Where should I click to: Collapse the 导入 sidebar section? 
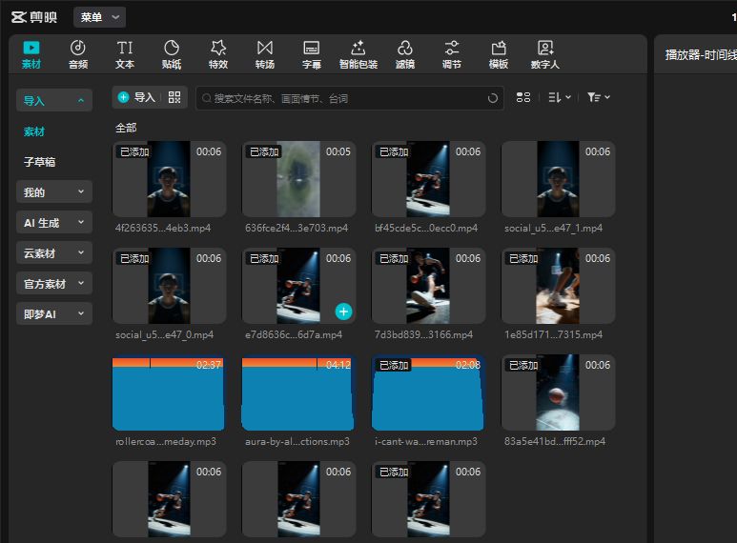54,100
